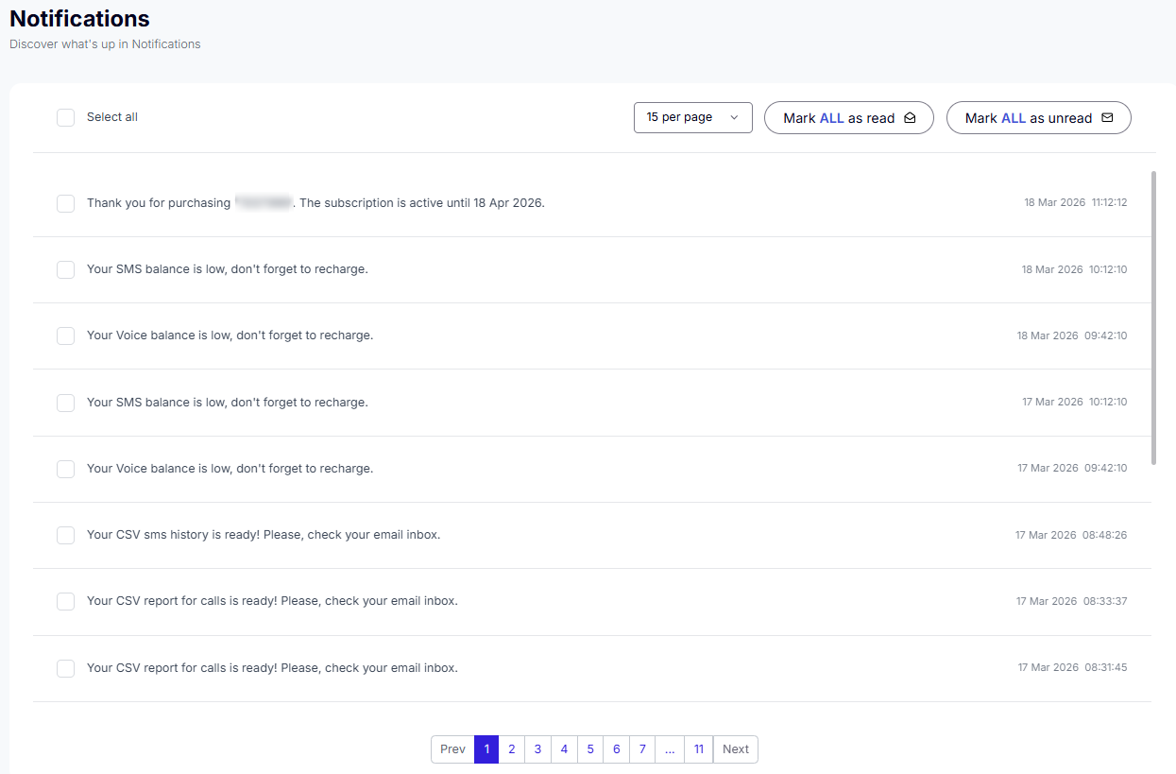This screenshot has height=774, width=1176.
Task: Click the ellipsis in pagination
Action: pyautogui.click(x=670, y=749)
